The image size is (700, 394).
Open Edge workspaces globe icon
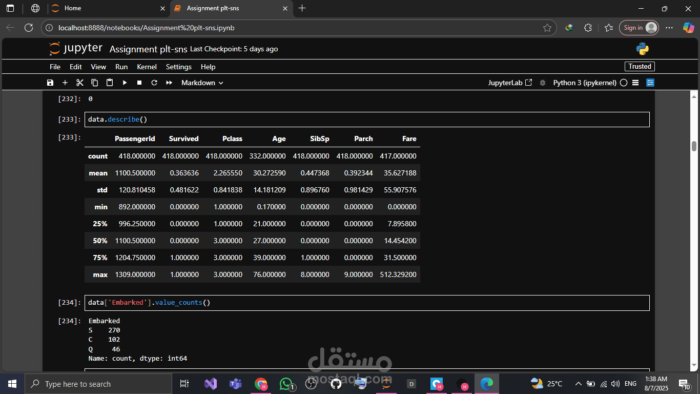(x=35, y=8)
